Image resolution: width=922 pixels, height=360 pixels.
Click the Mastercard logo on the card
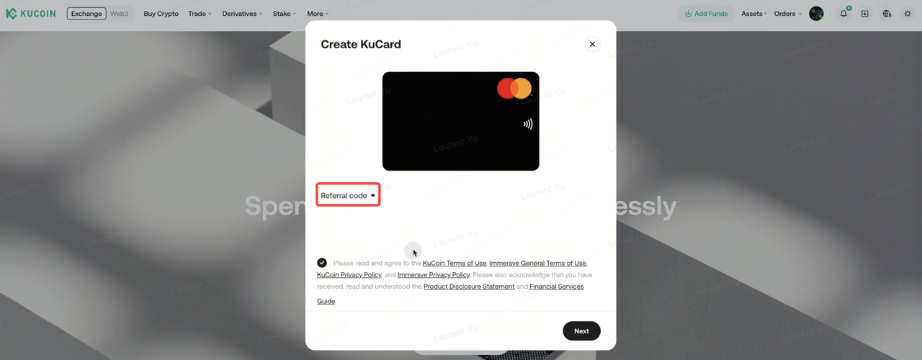[514, 89]
